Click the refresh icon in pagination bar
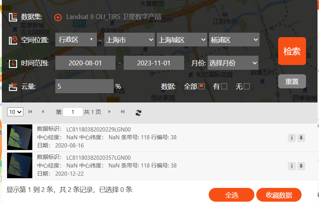The height and width of the screenshot is (202, 319). [139, 113]
